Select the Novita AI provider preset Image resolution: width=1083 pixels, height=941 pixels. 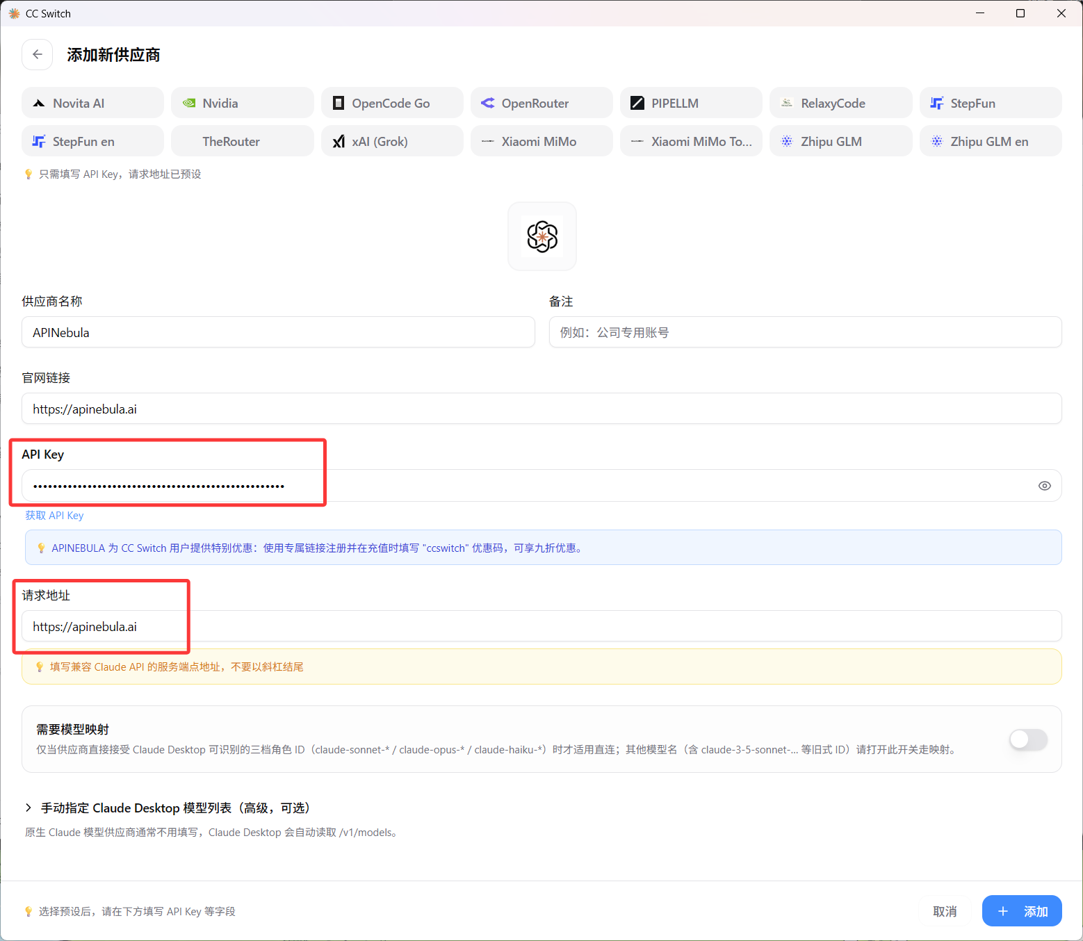tap(92, 103)
